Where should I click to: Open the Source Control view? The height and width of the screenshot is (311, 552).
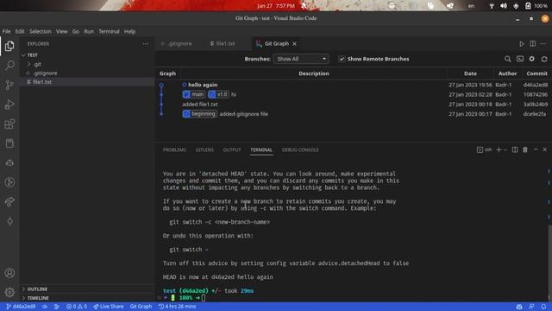click(9, 85)
